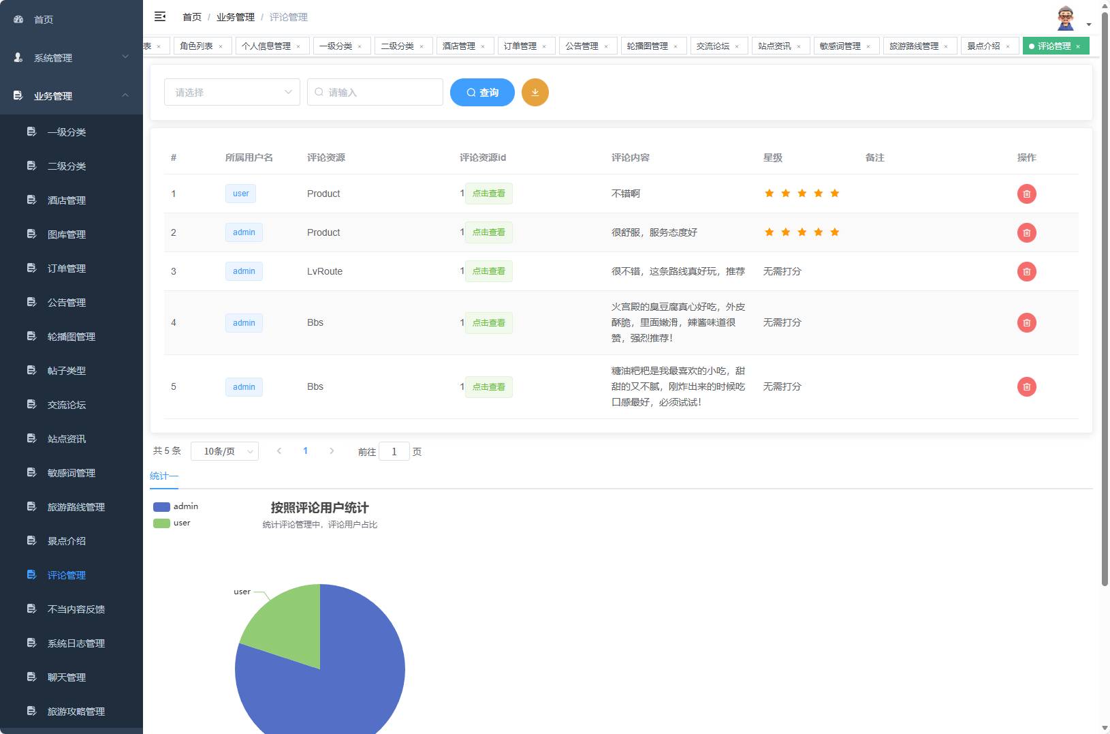Open the user link in row 1
Viewport: 1110px width, 734px height.
(240, 194)
